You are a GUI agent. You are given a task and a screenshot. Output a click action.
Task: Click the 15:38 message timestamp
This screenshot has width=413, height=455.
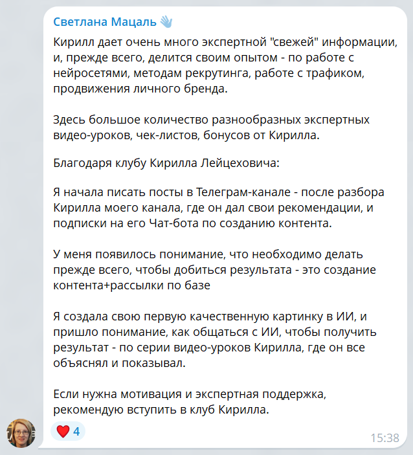click(385, 438)
